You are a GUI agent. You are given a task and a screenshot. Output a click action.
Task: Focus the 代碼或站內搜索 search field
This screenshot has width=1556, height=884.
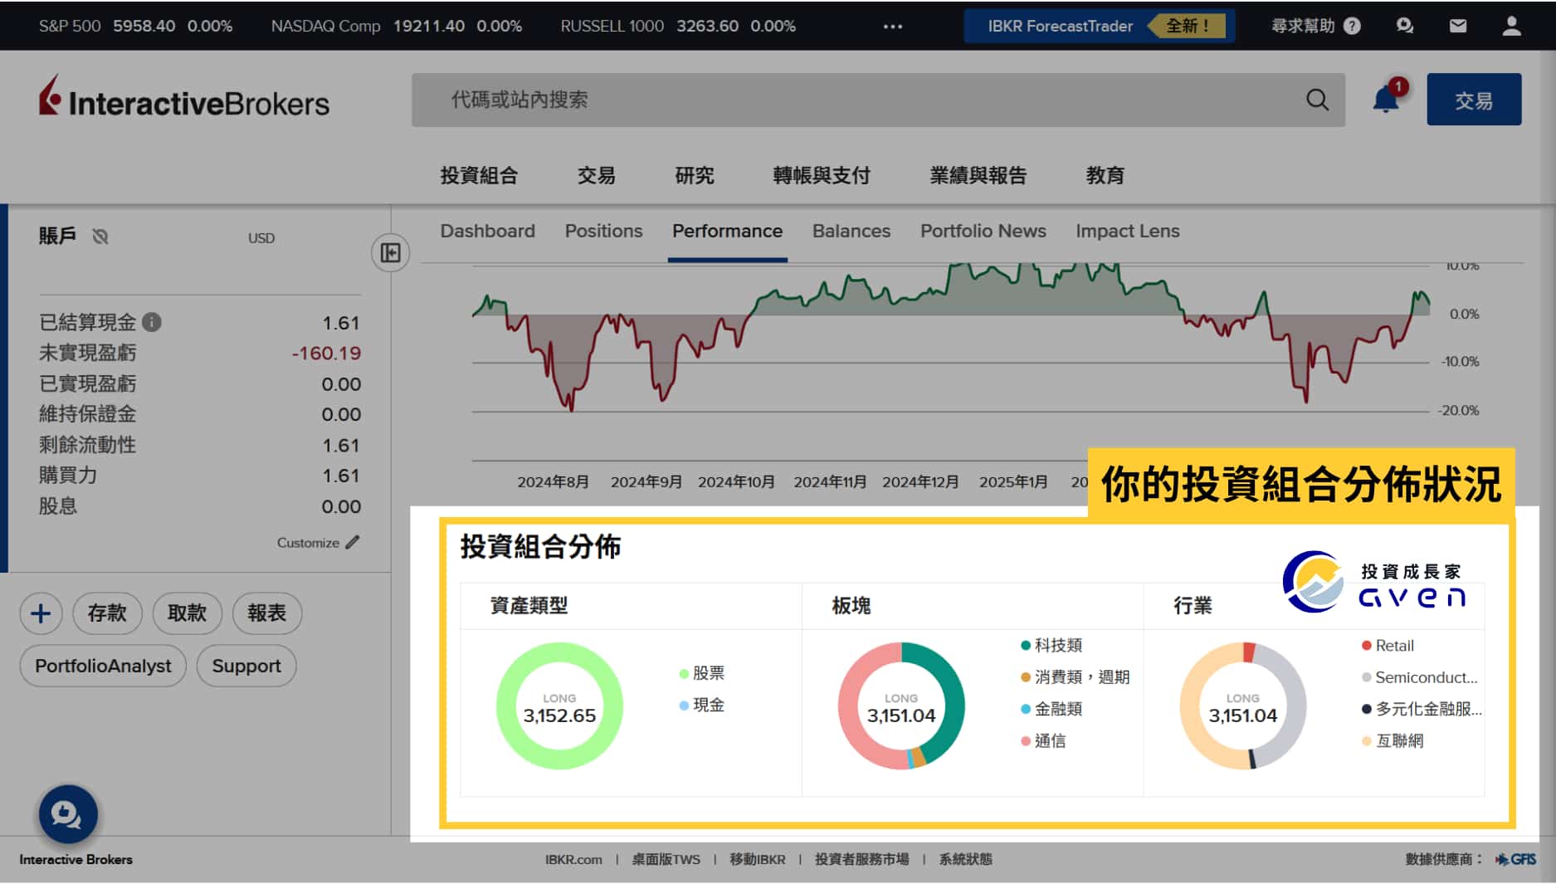click(878, 100)
